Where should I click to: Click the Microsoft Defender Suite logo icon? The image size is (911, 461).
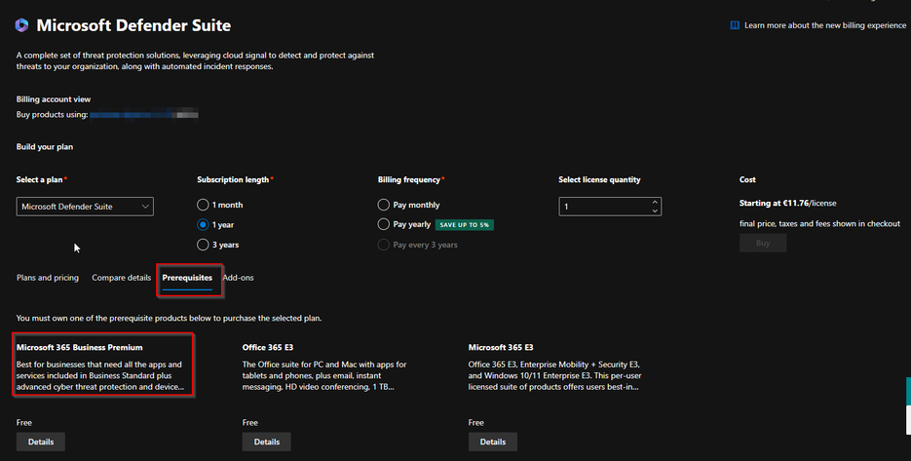(x=21, y=25)
